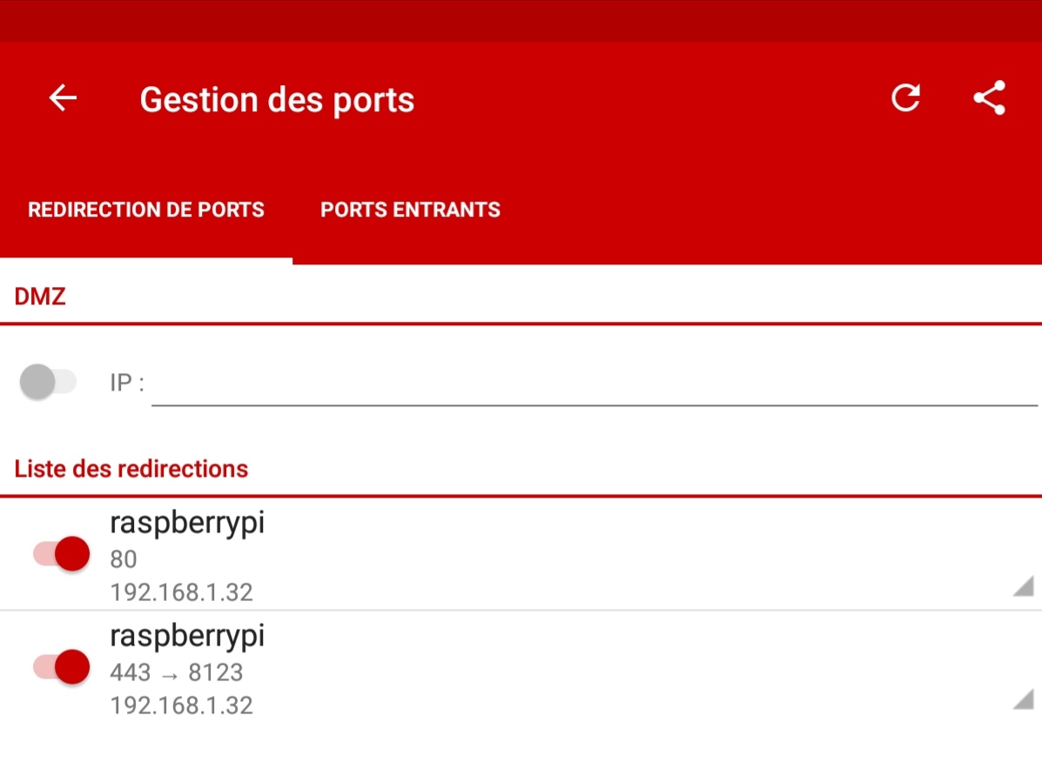The image size is (1042, 769).
Task: Expand options for 443 → 8123 redirection
Action: 1024,699
